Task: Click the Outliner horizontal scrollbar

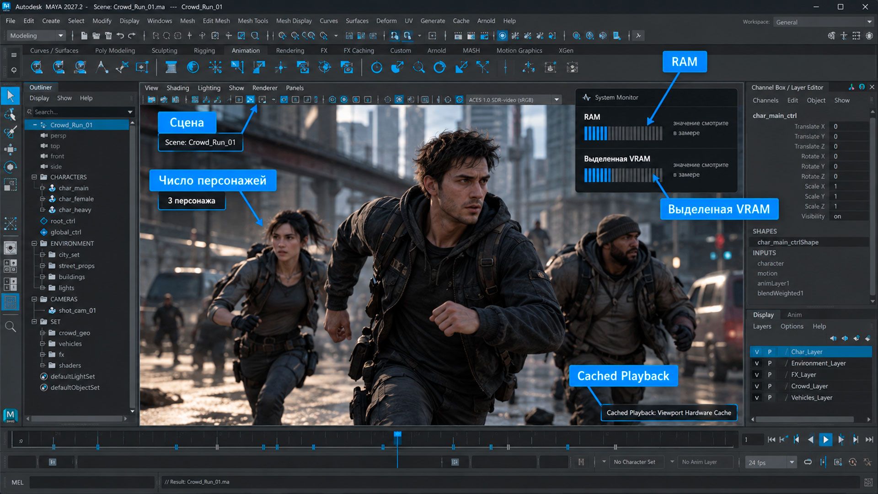Action: pyautogui.click(x=76, y=418)
